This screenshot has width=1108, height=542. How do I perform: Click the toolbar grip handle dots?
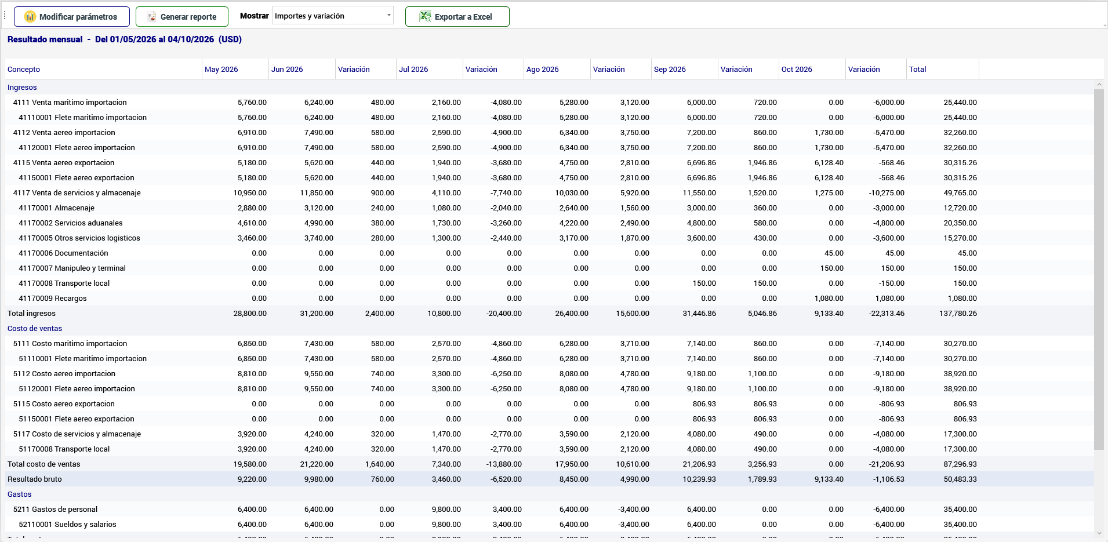[x=5, y=16]
